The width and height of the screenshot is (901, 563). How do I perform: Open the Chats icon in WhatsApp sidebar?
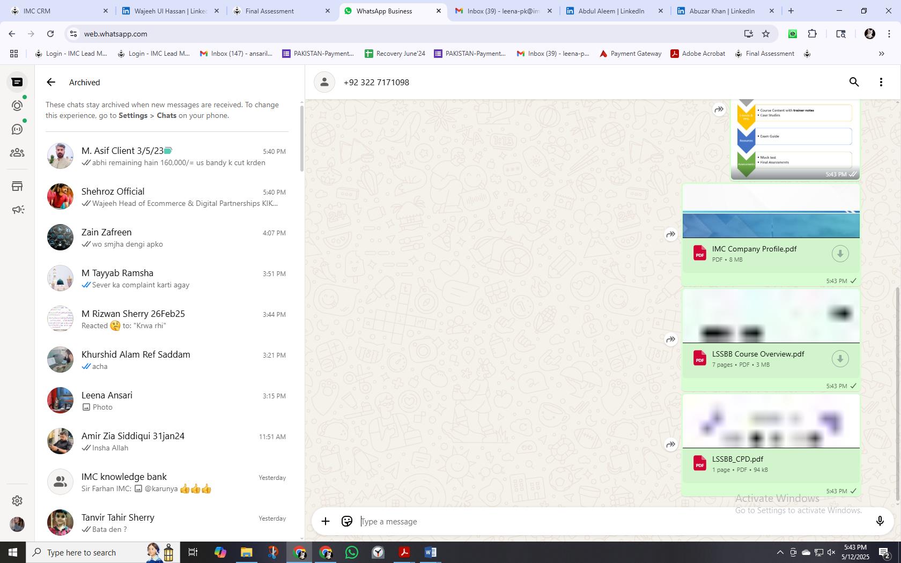(x=17, y=82)
